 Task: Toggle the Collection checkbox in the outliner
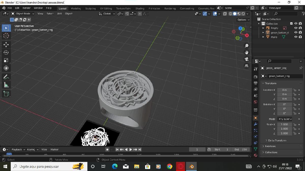tap(292, 23)
